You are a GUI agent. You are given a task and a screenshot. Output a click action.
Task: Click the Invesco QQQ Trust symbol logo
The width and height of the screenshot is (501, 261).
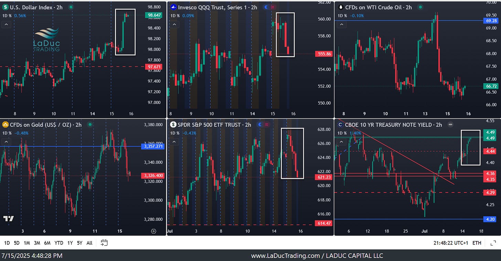[174, 7]
